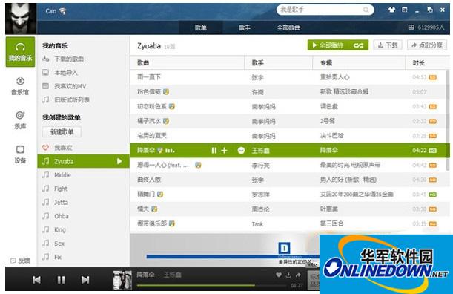
Task: Click the 6129905人 listener count
Action: 426,27
